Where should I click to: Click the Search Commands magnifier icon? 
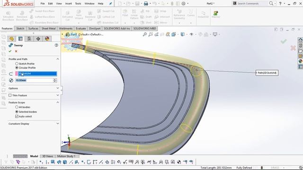coord(271,3)
